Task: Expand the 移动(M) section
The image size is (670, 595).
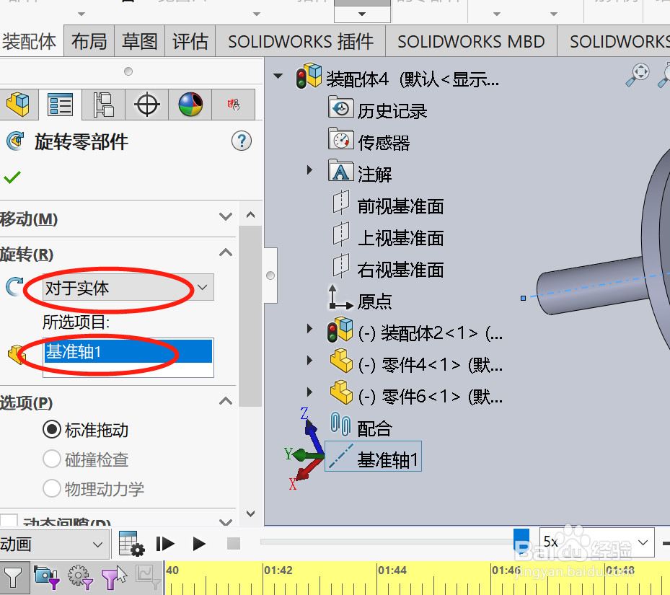Action: tap(225, 216)
